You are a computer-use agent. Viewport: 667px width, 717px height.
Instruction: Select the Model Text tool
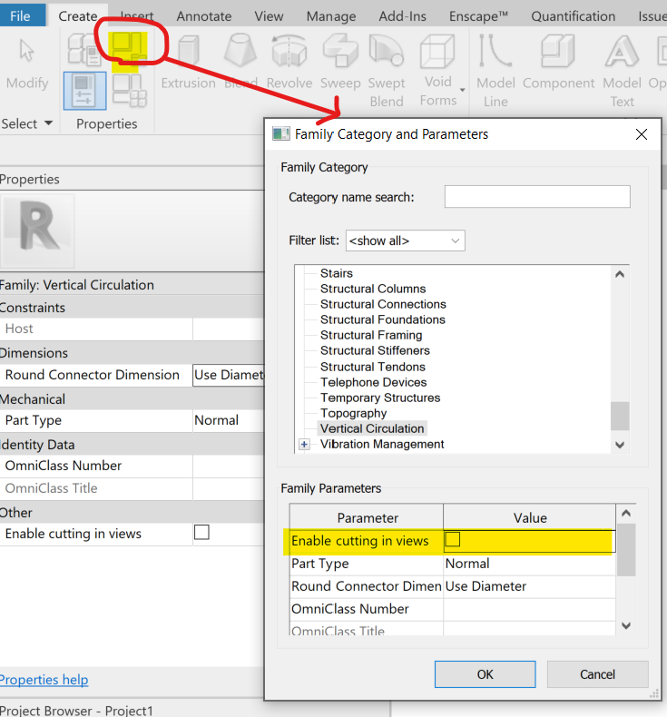click(x=622, y=71)
